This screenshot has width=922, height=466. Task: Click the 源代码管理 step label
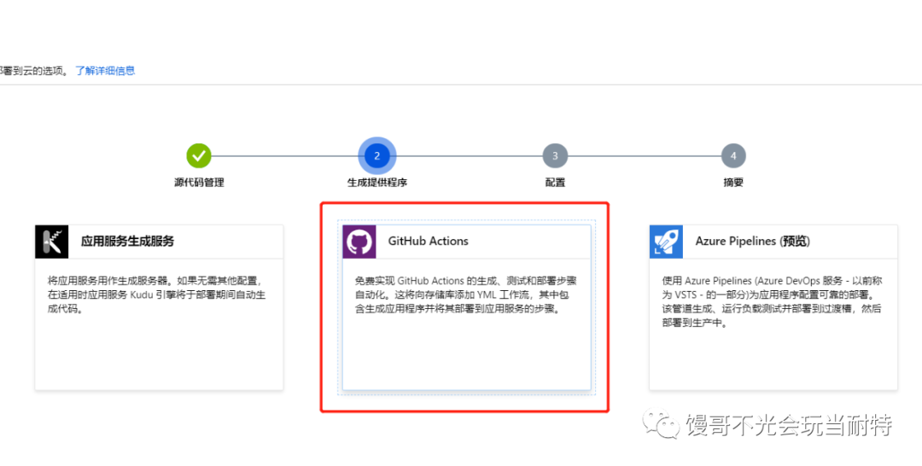coord(199,183)
